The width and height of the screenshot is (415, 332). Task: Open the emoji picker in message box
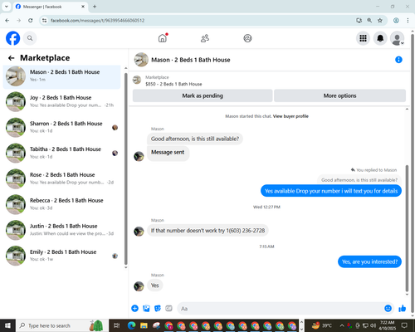pyautogui.click(x=388, y=308)
